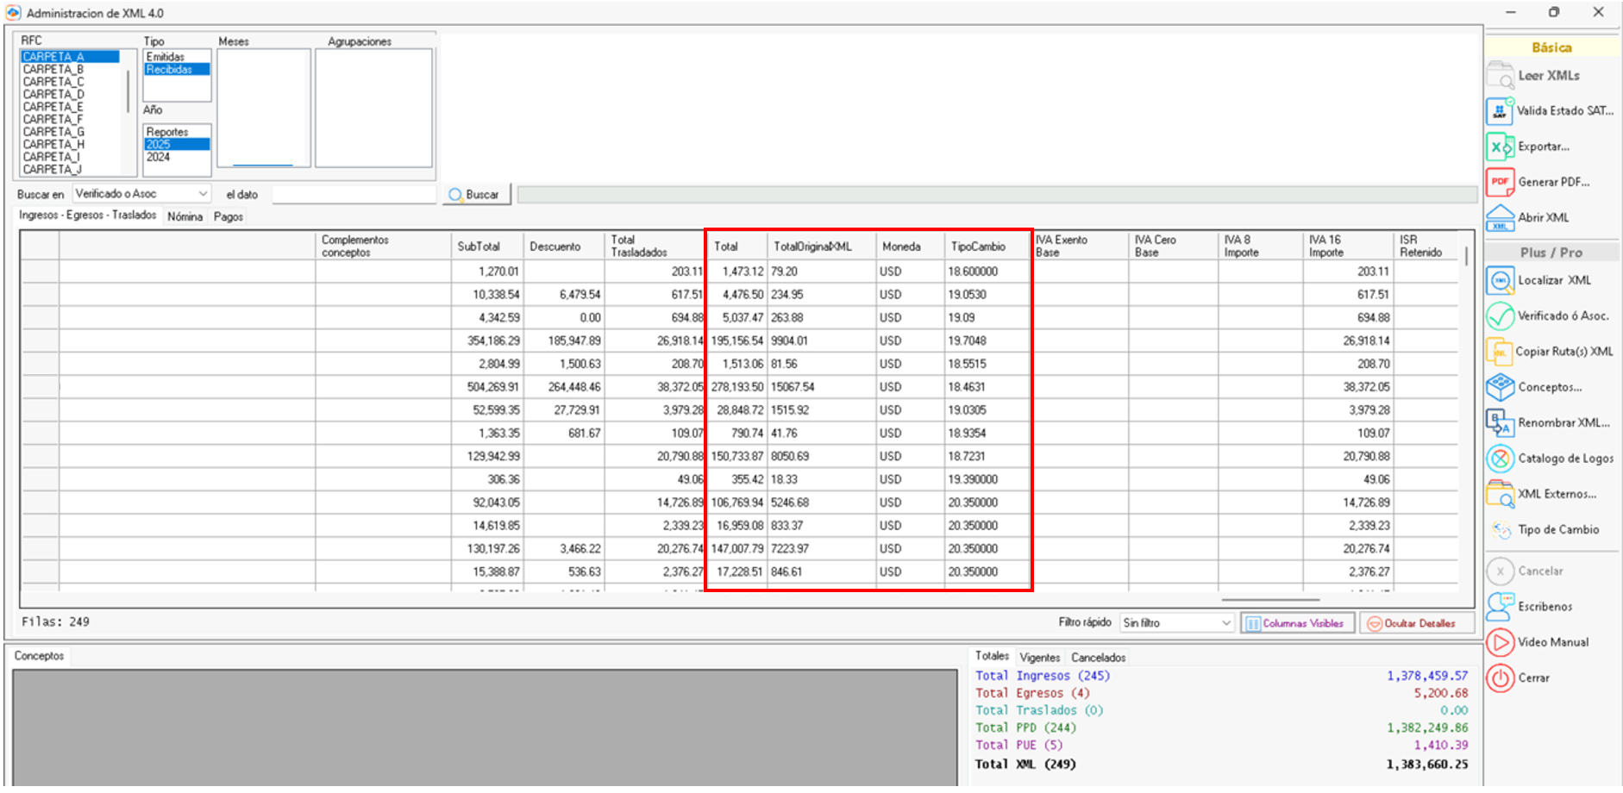The height and width of the screenshot is (793, 1623).
Task: Click the Localizar XML icon
Action: click(x=1501, y=281)
